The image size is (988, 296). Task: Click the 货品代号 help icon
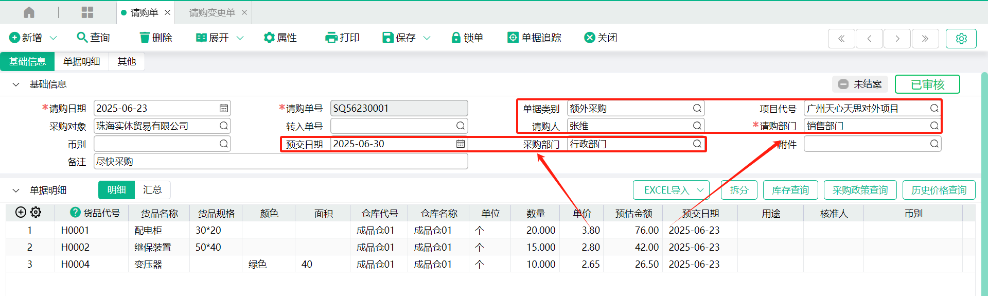[x=75, y=212]
